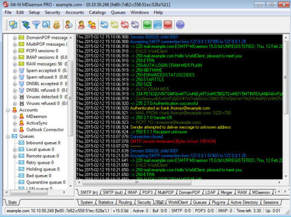Open the Security menu
This screenshot has height=217, width=291.
[52, 12]
